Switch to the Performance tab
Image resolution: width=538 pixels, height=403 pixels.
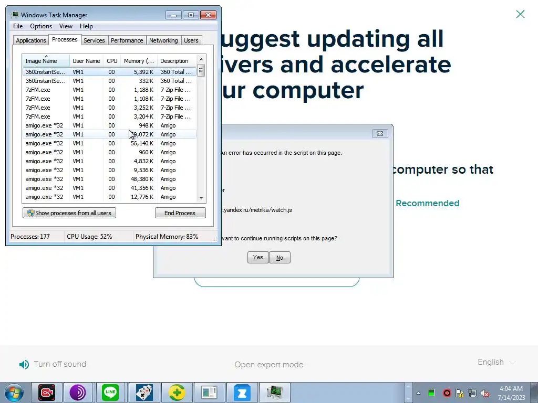point(127,40)
